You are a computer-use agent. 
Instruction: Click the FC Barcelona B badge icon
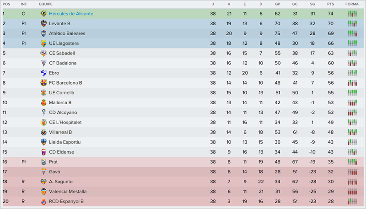tap(44, 83)
